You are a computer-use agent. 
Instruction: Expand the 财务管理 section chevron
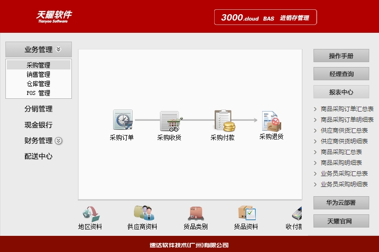click(x=59, y=141)
